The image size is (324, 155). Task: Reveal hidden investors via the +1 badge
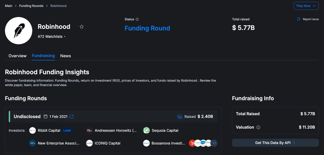click(214, 143)
